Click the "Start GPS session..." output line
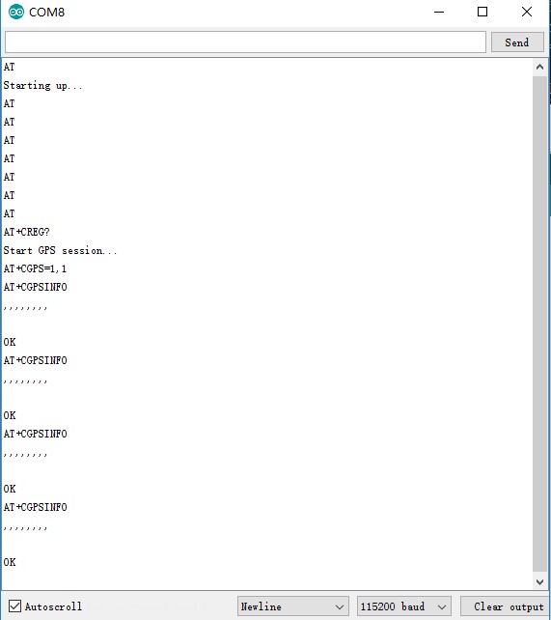Viewport: 551px width, 620px height. point(60,250)
